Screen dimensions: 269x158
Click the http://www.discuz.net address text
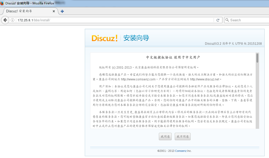click(x=205, y=79)
